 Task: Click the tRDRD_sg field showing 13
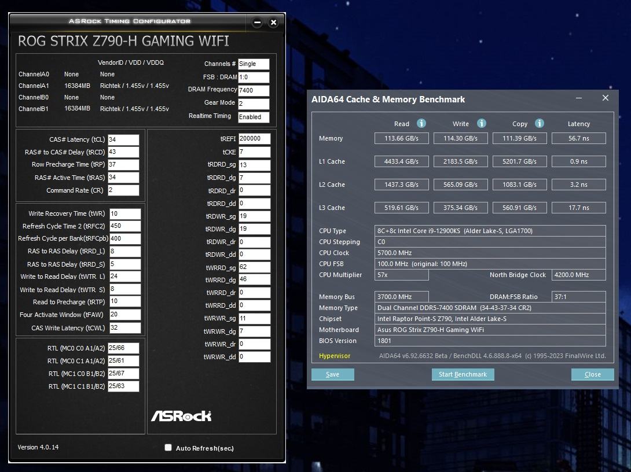[x=254, y=165]
